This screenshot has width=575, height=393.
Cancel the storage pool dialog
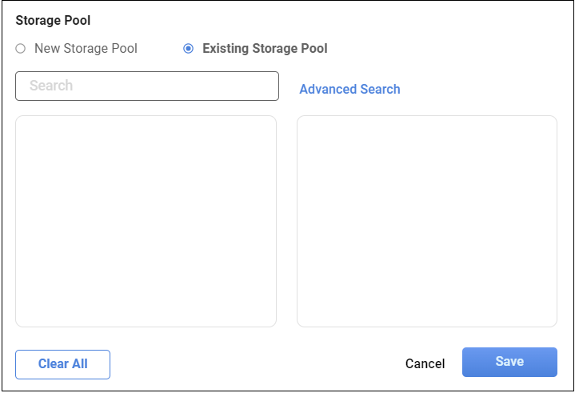click(x=425, y=363)
